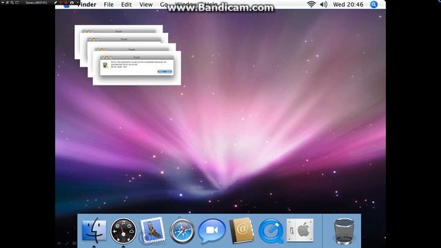Click the trash warning icon in error dialog

[105, 65]
